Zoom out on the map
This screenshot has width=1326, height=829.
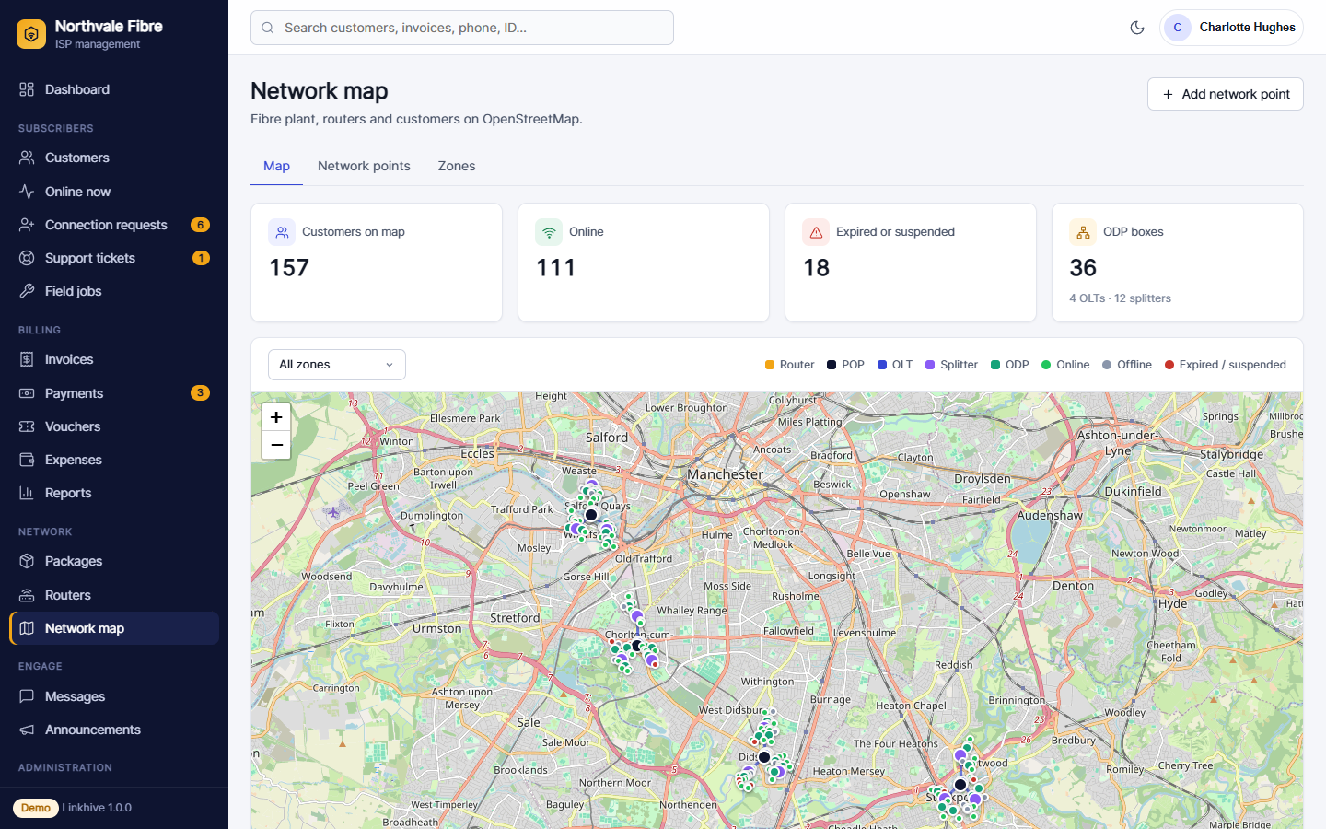(276, 445)
